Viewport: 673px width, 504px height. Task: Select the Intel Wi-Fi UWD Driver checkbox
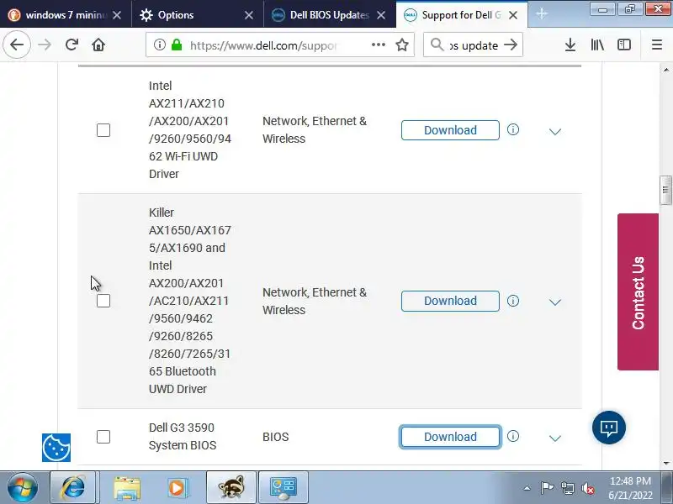(x=103, y=130)
